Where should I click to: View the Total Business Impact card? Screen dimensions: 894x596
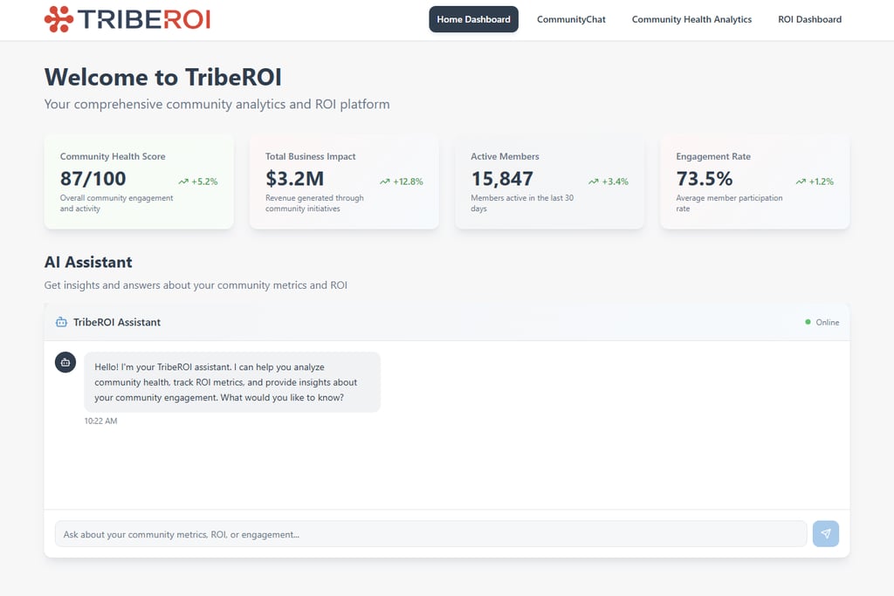[344, 182]
